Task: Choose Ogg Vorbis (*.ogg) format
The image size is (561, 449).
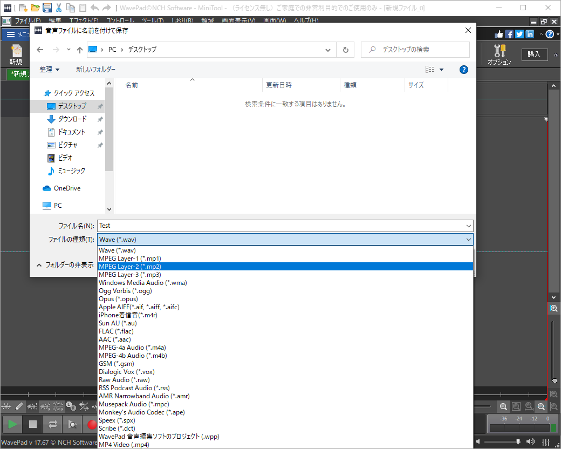Action: point(285,291)
